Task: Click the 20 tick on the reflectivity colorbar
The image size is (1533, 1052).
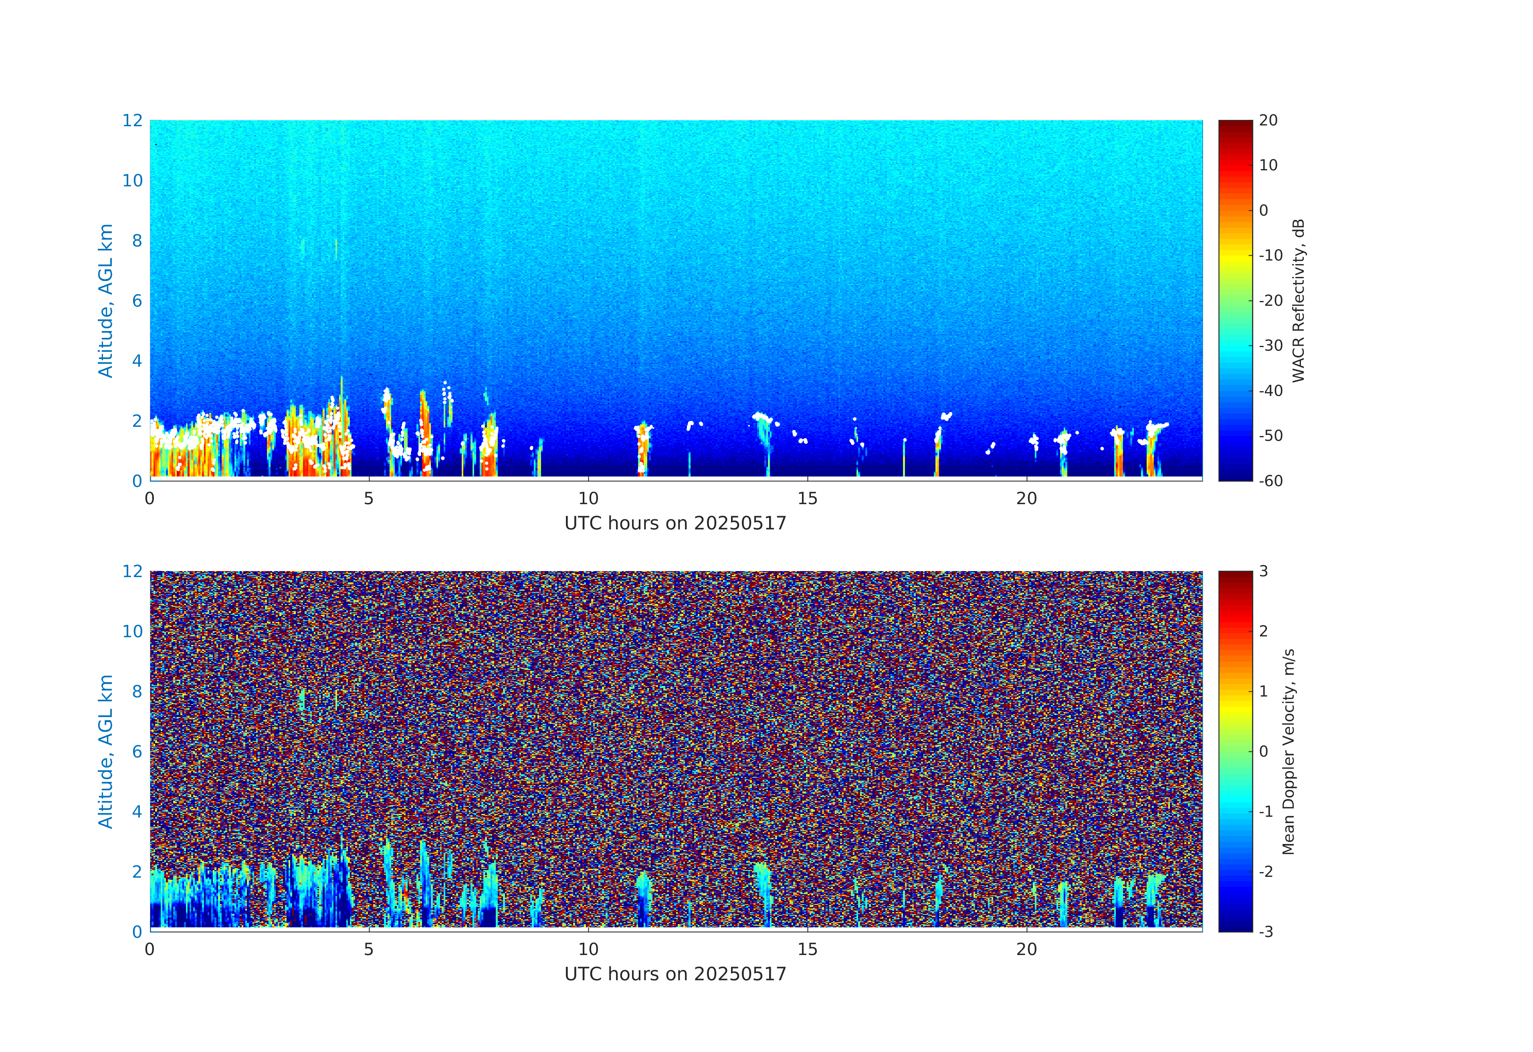Action: pyautogui.click(x=1268, y=121)
